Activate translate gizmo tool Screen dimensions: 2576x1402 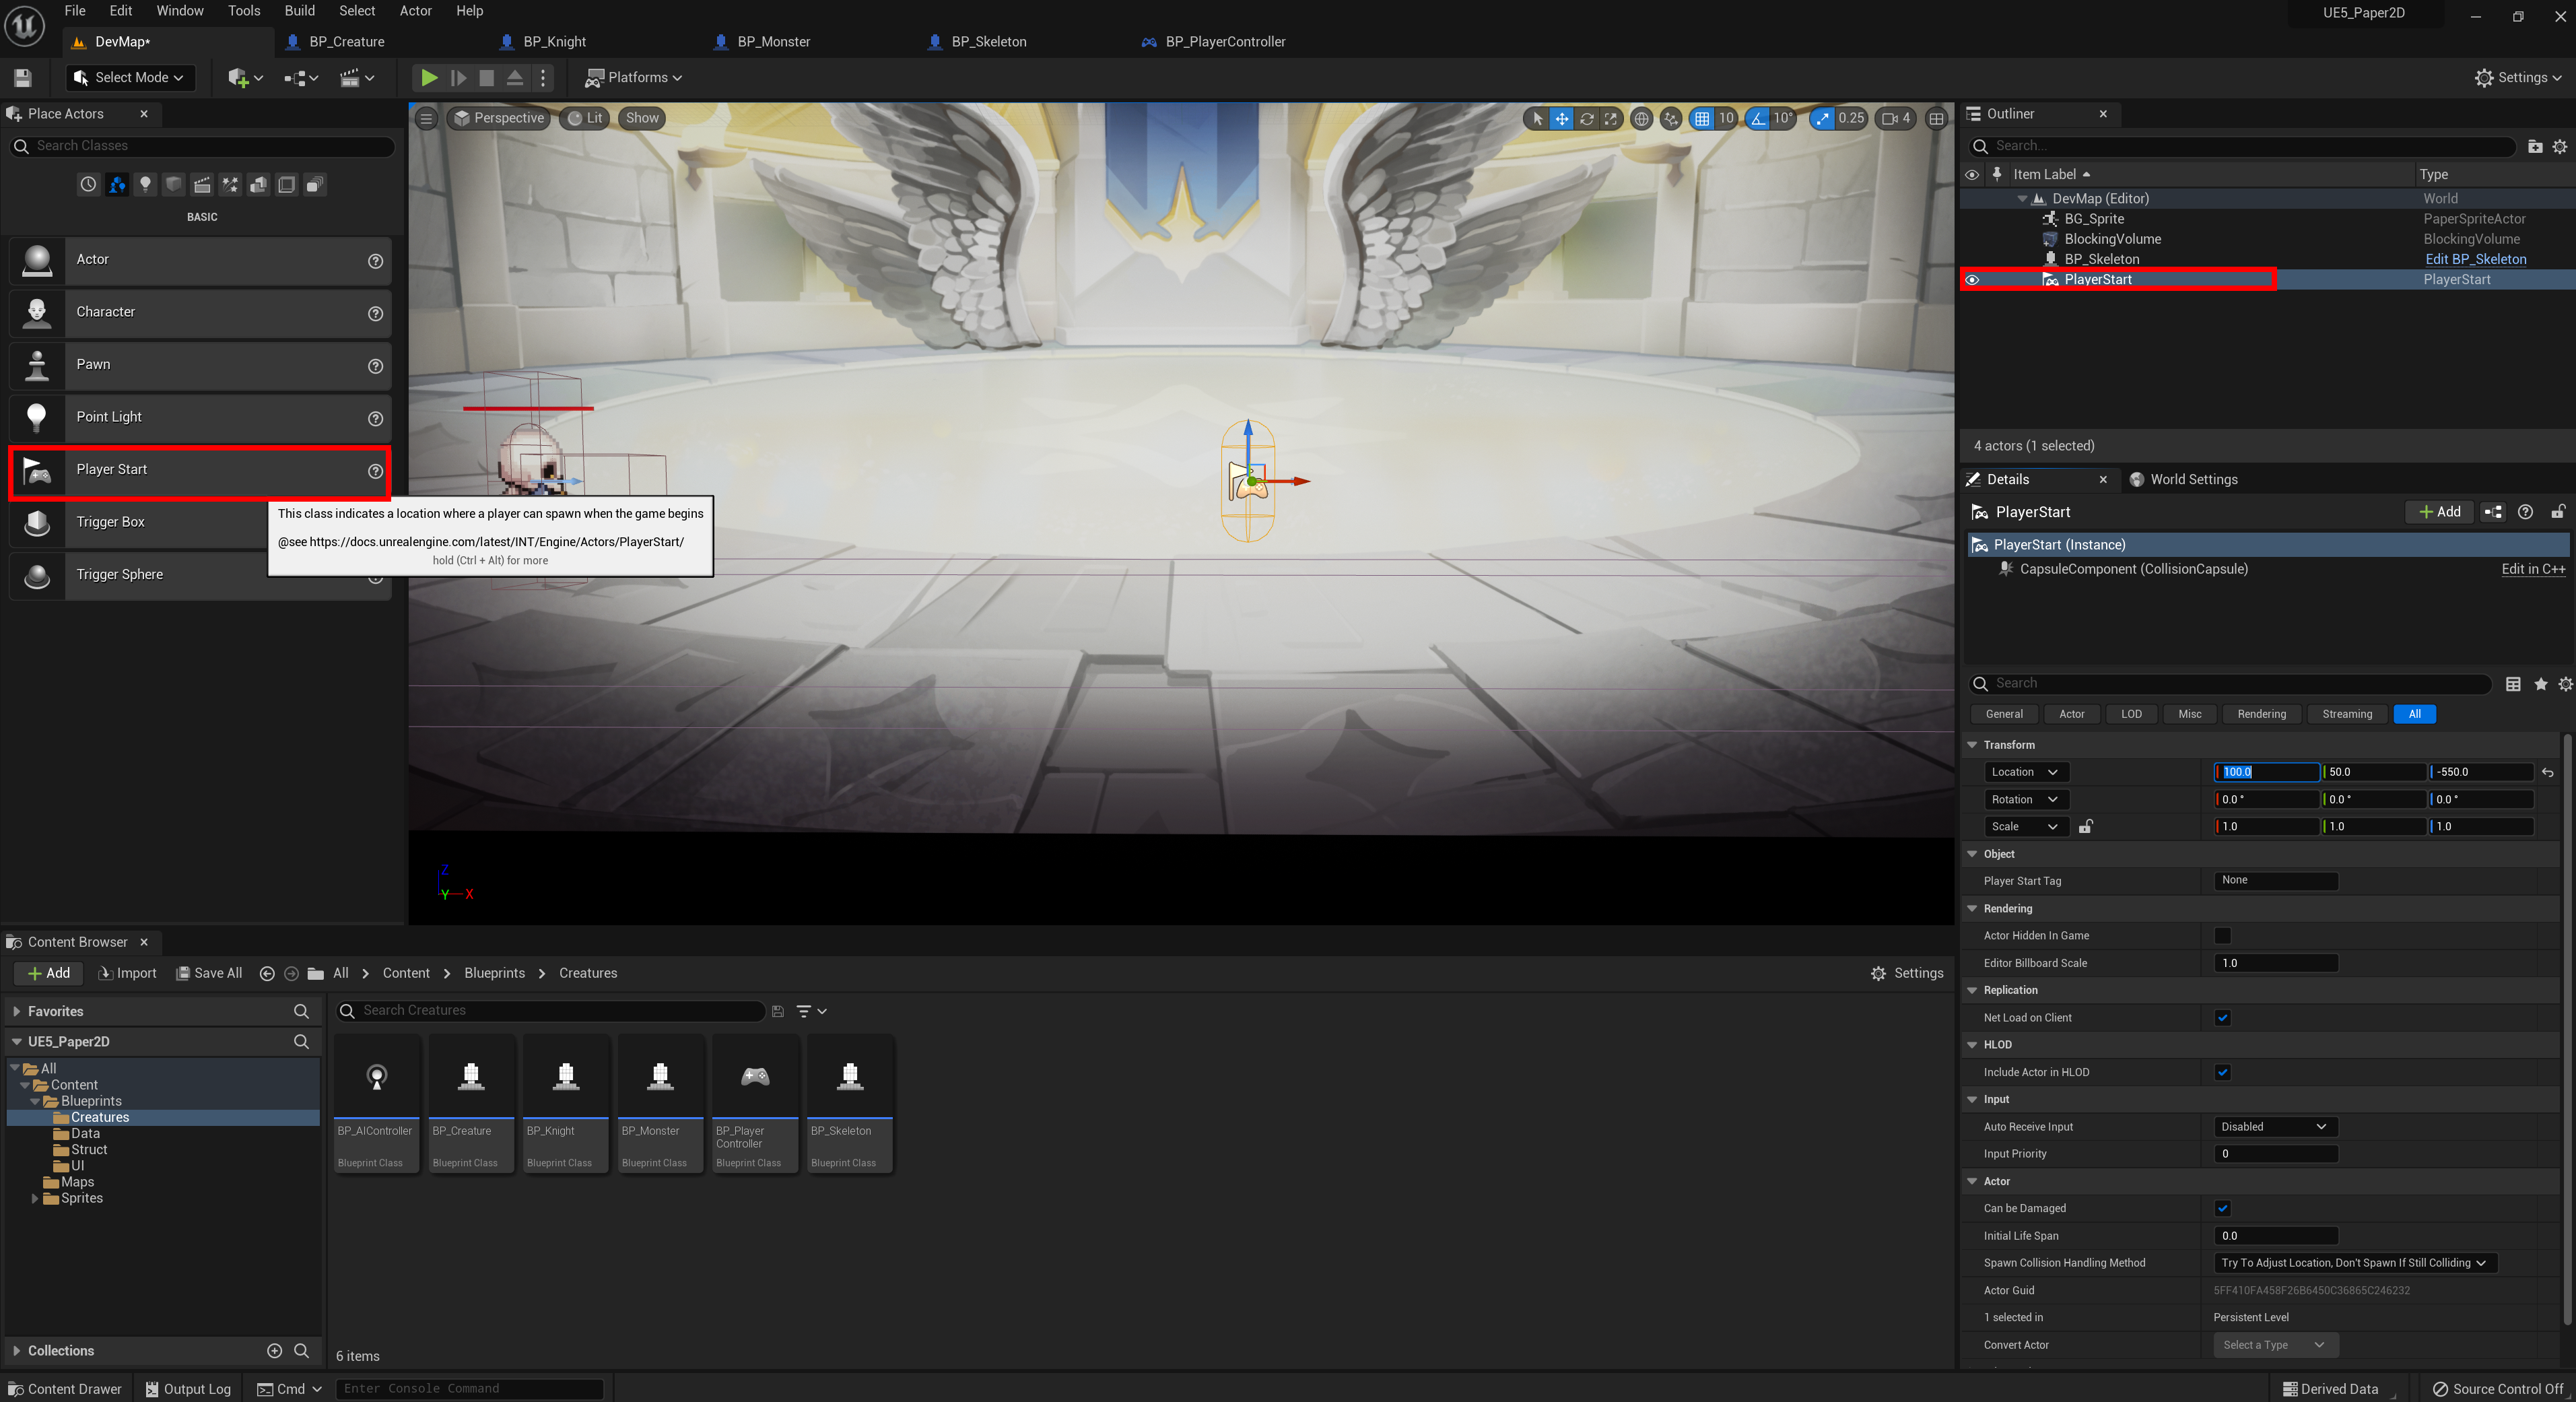1561,118
